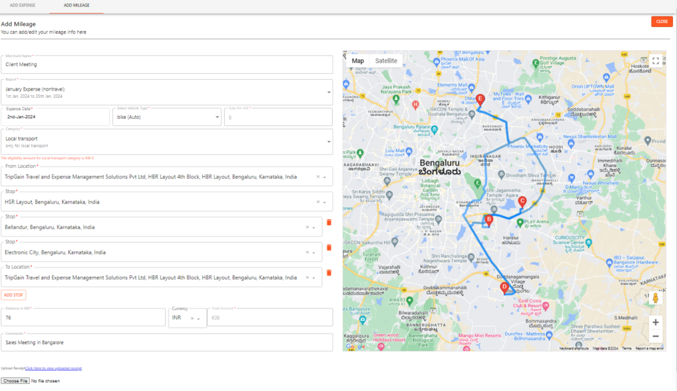Clear the HSR Layout stop
The width and height of the screenshot is (677, 391).
[318, 202]
